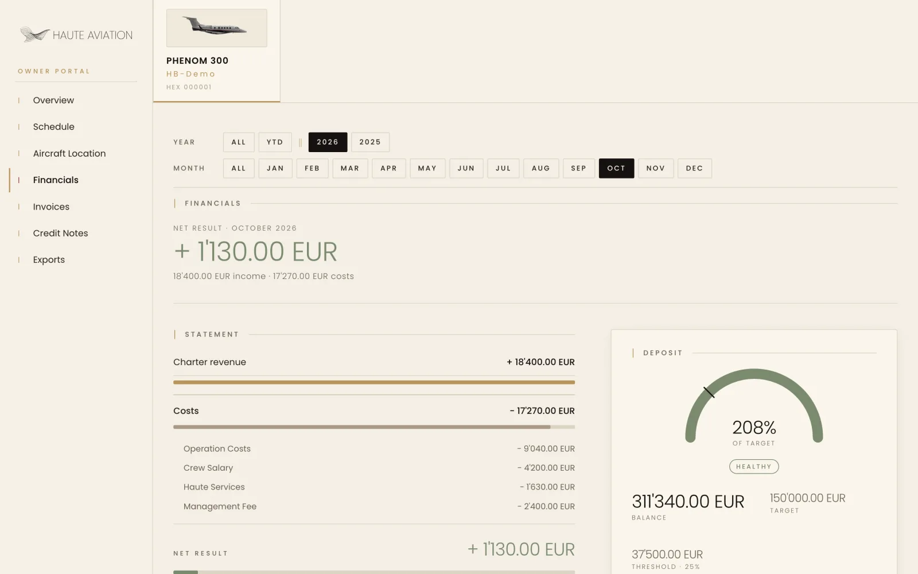Click the deposit gauge arc

click(x=754, y=374)
